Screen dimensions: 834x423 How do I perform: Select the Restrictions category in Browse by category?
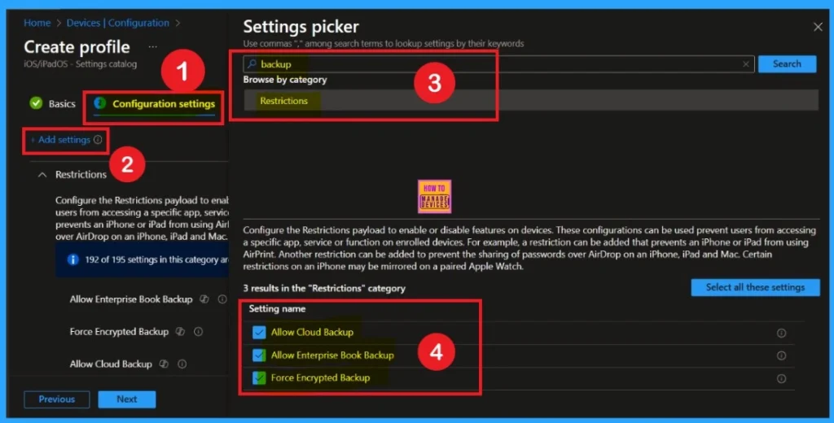[531, 100]
